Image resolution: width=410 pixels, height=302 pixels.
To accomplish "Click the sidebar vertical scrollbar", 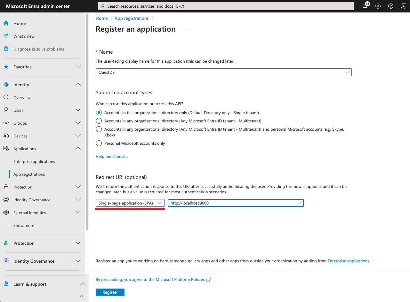I will pos(87,121).
